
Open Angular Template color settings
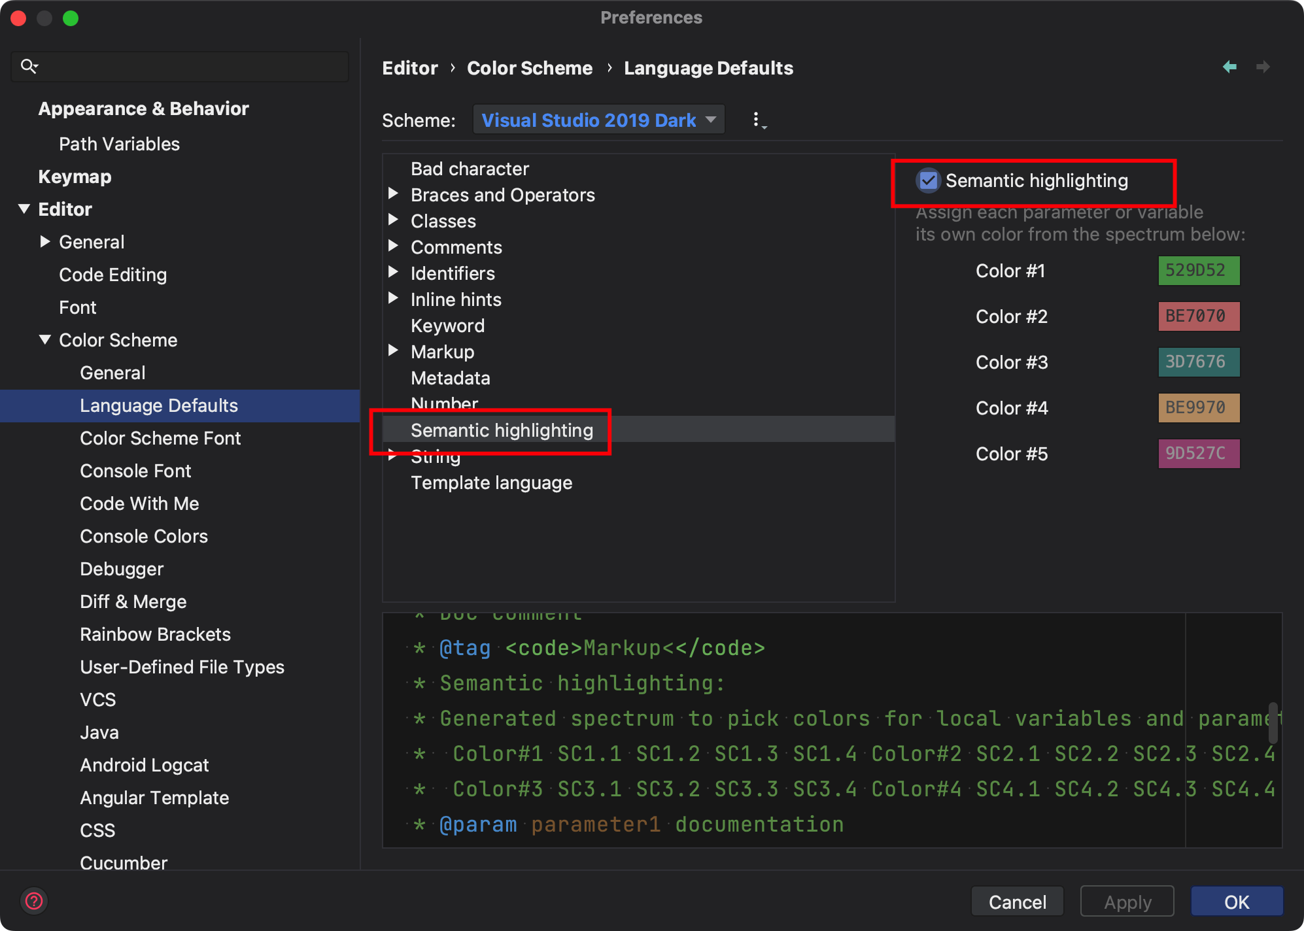point(154,798)
